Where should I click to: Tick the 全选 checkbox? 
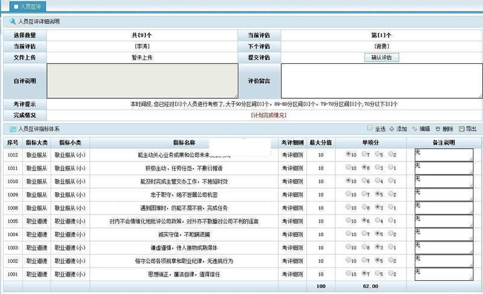369,128
